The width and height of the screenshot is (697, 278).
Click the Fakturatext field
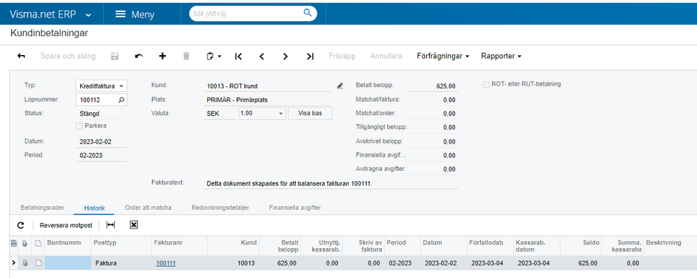330,183
